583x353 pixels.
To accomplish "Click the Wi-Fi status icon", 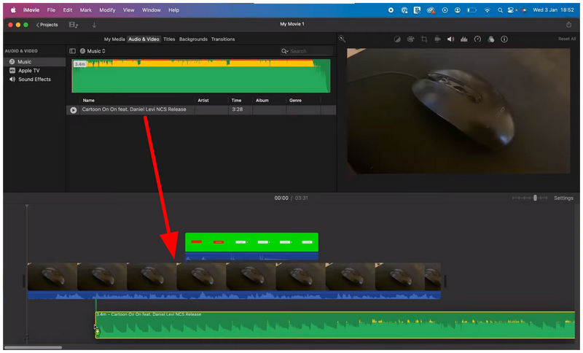I will (487, 10).
